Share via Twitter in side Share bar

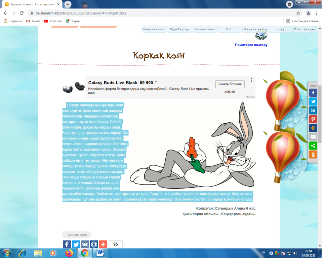(313, 101)
